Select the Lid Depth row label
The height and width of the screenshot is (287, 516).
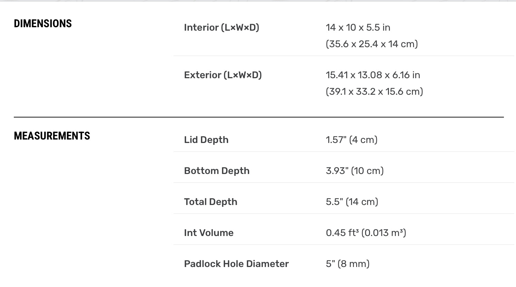(206, 140)
